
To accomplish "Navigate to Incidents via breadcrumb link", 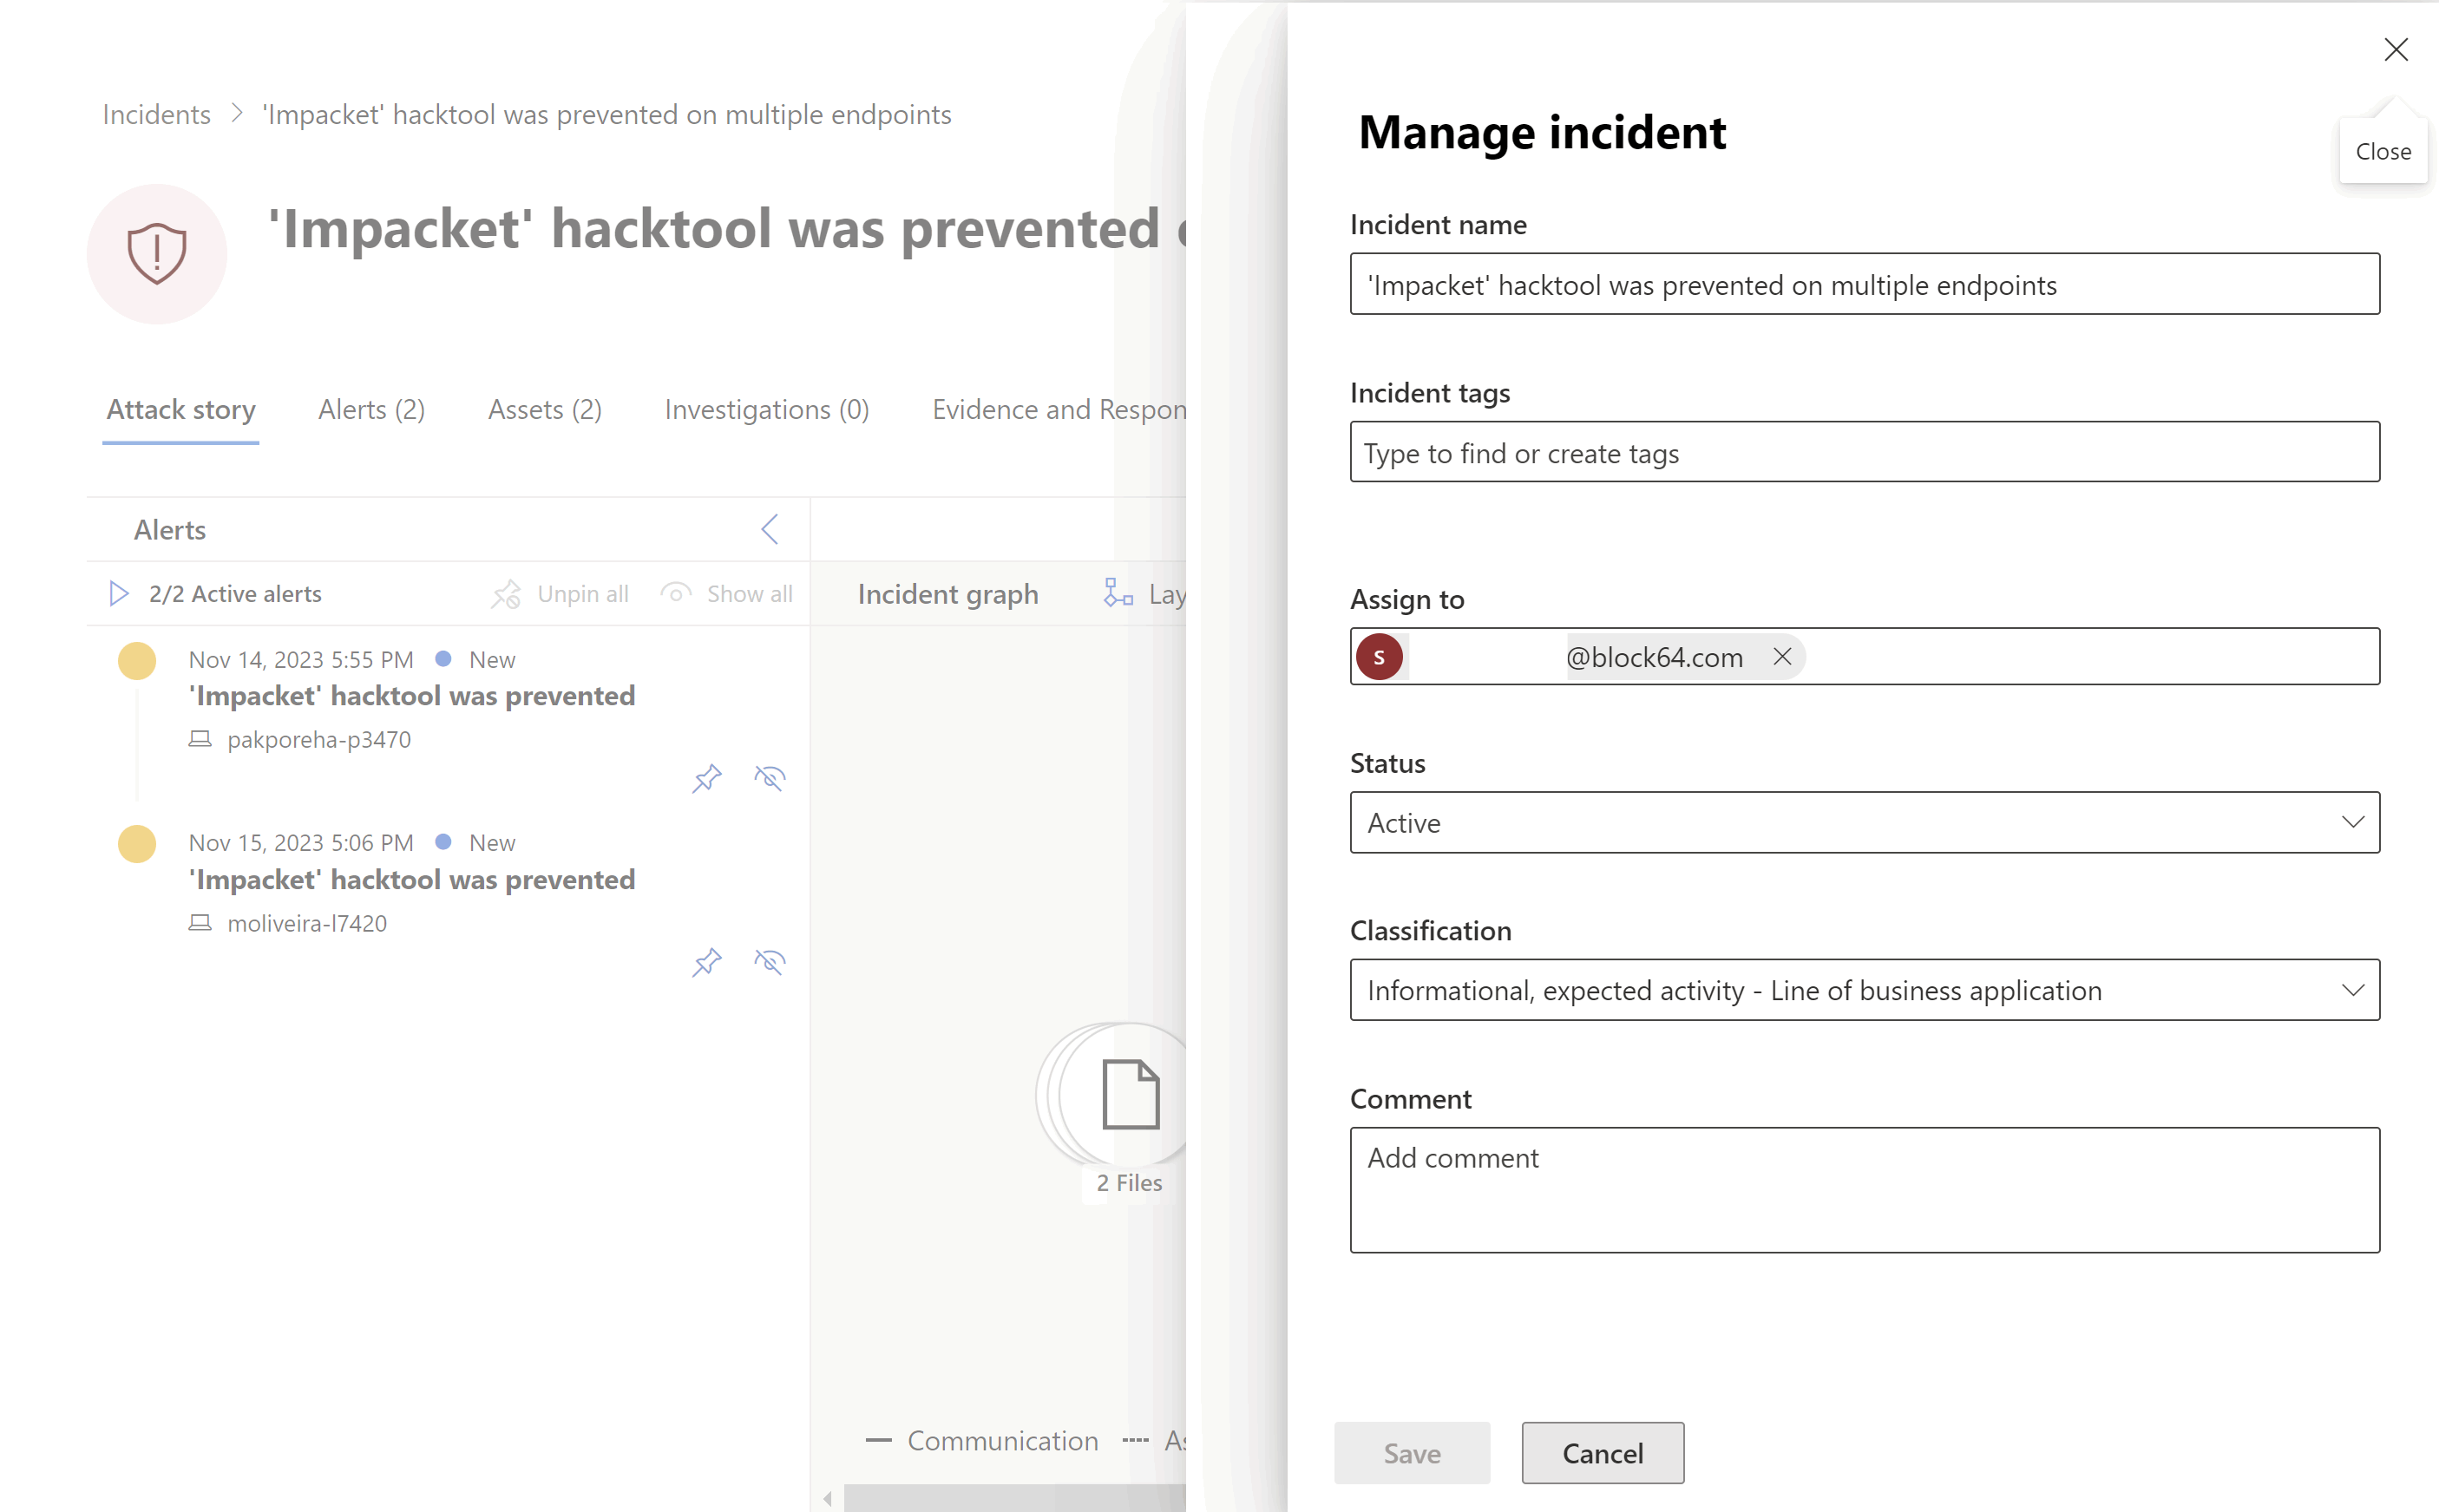I will pyautogui.click(x=156, y=114).
